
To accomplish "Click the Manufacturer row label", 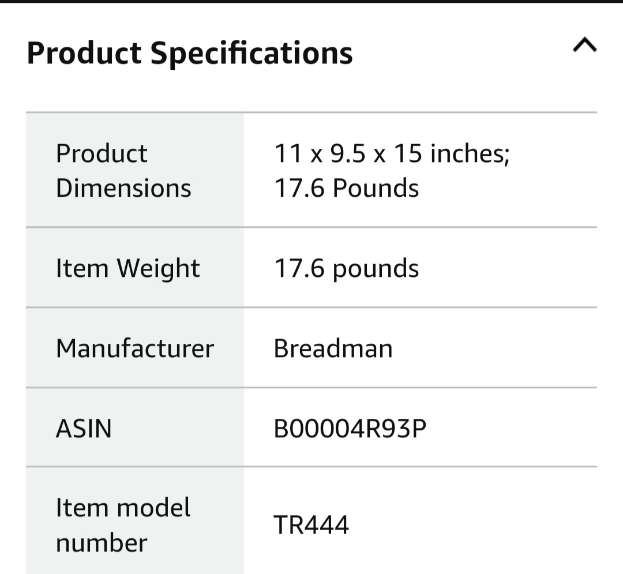I will click(134, 348).
